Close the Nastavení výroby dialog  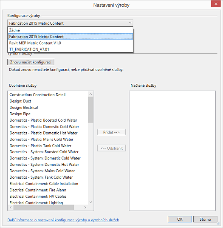[216, 4]
